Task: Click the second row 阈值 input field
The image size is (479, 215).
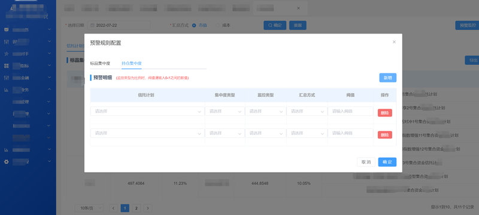Action: pyautogui.click(x=350, y=133)
